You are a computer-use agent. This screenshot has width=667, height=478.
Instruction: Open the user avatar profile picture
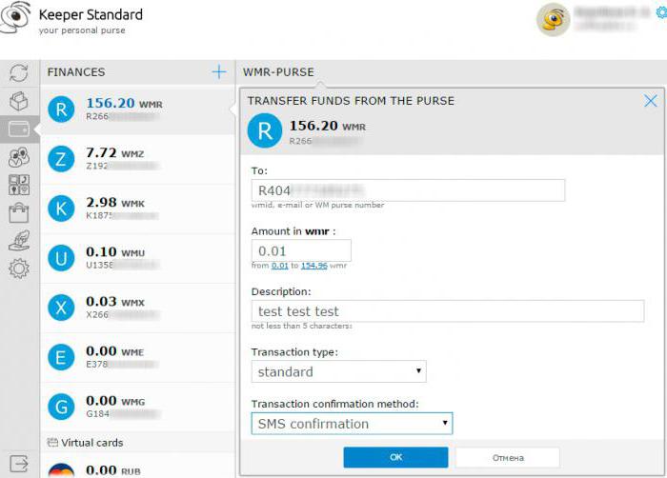[x=553, y=20]
